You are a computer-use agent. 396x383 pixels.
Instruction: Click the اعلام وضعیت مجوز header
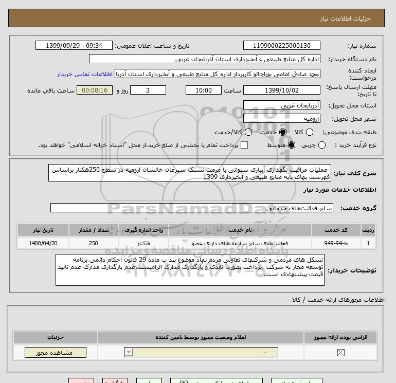(201, 337)
